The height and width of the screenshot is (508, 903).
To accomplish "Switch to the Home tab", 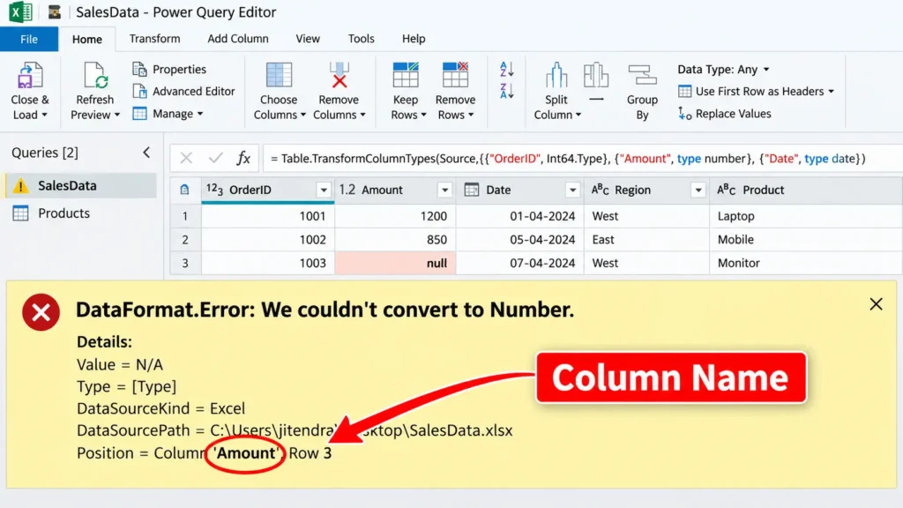I will click(x=87, y=39).
